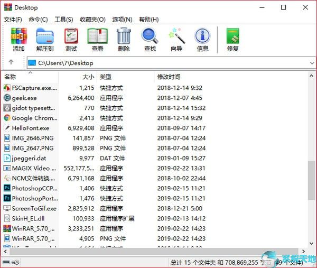This screenshot has height=268, width=317.
Task: Click the WinRAR_5.70 application icon
Action: click(7, 228)
